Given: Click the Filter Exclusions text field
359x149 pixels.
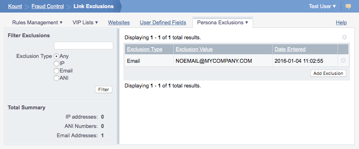Looking at the screenshot, I should pyautogui.click(x=84, y=45).
